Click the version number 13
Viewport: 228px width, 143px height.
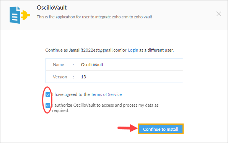pyautogui.click(x=83, y=77)
